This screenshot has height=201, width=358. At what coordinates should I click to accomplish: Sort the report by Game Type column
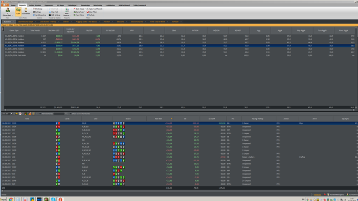(15, 30)
